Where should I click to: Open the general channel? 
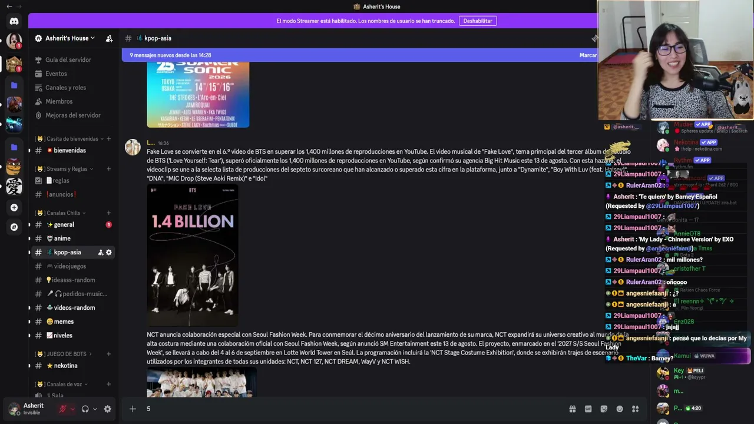[x=74, y=224]
